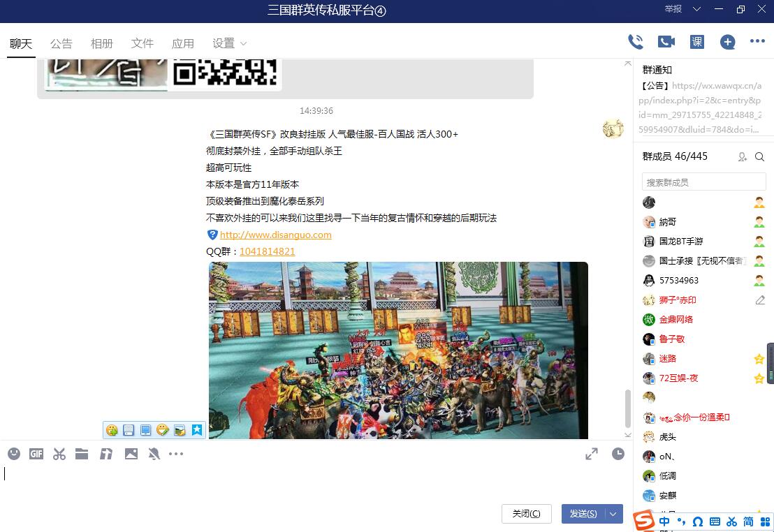Click the Sogou S logo icon
Image resolution: width=774 pixels, height=532 pixels.
(x=643, y=521)
